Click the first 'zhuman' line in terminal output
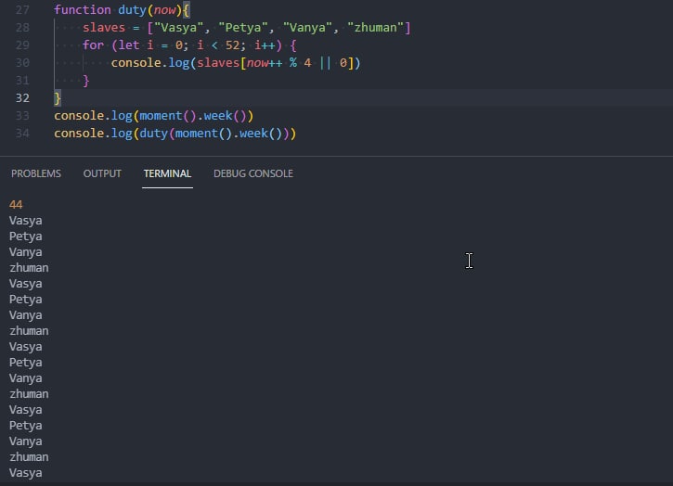673x486 pixels. (29, 268)
